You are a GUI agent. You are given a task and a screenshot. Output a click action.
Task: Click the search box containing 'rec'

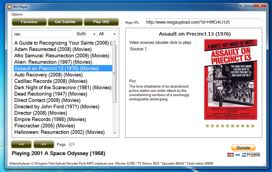pos(44,34)
